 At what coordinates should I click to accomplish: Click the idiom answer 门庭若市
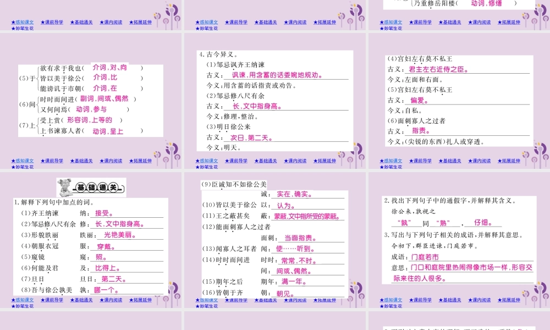click(425, 257)
